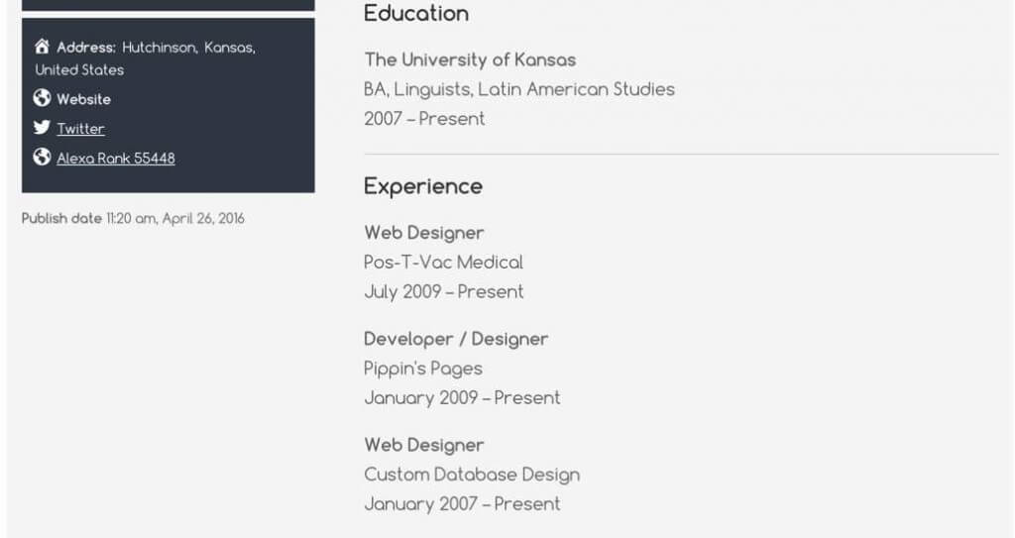Image resolution: width=1015 pixels, height=538 pixels.
Task: Click the Publish date text
Action: coord(133,218)
